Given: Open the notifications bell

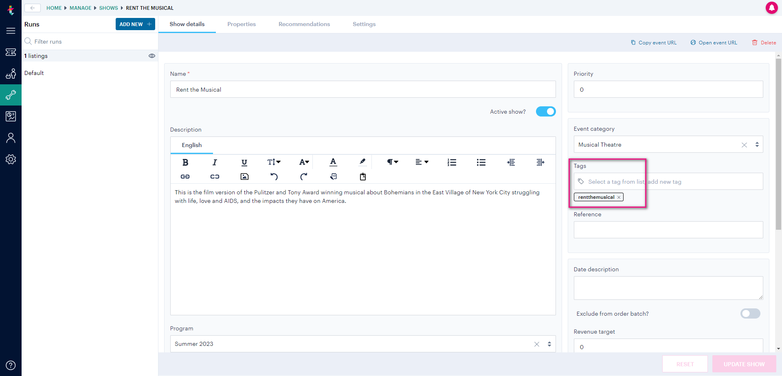Looking at the screenshot, I should tap(771, 8).
